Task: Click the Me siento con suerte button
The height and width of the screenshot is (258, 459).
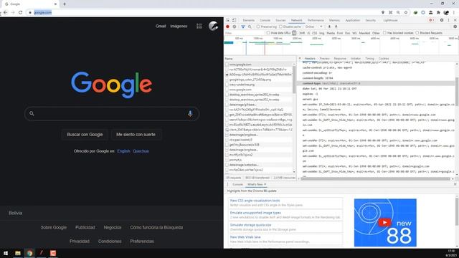Action: click(136, 135)
